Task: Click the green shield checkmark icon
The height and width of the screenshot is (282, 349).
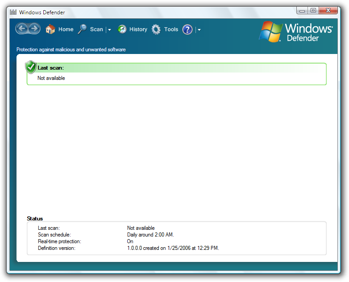Action: tap(31, 67)
